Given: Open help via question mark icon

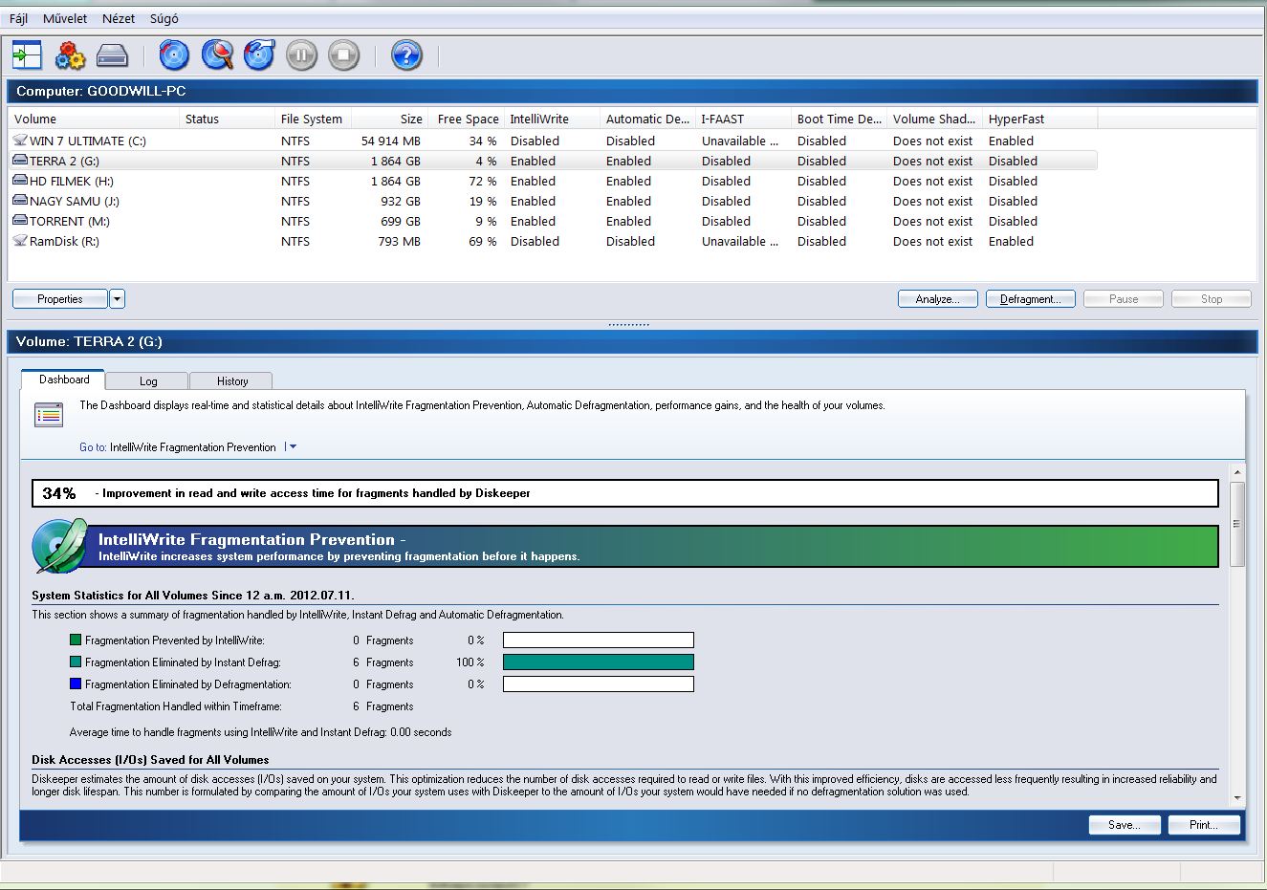Looking at the screenshot, I should [406, 55].
